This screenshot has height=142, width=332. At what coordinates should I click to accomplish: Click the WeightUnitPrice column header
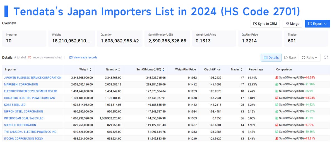[186, 69]
